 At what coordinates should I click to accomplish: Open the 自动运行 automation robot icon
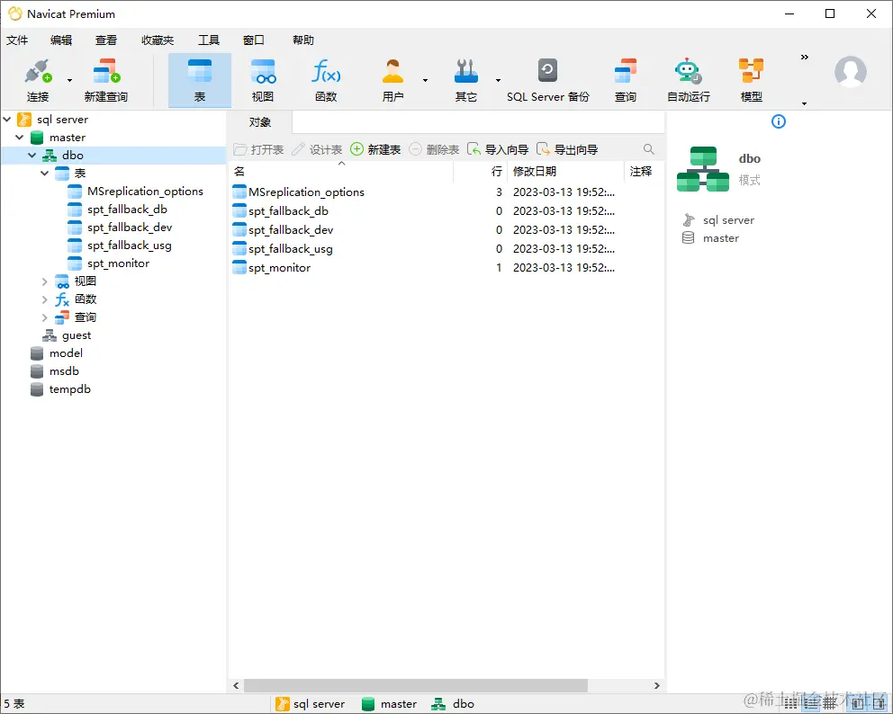pyautogui.click(x=688, y=72)
